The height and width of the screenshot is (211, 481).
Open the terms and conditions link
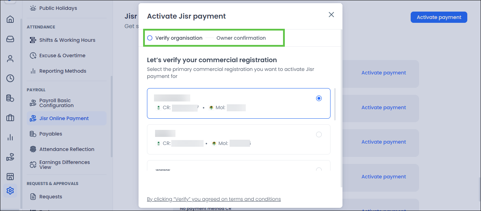pos(214,199)
